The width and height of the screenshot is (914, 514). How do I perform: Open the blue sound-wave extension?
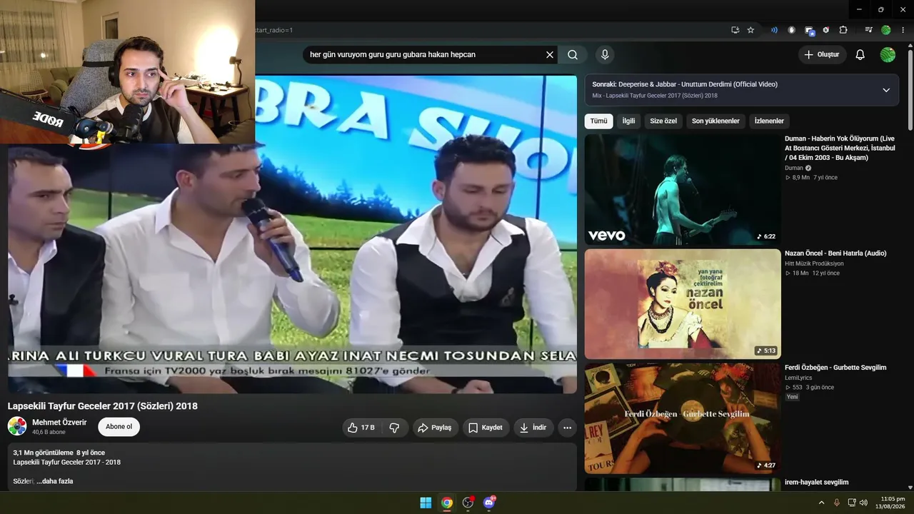point(774,30)
